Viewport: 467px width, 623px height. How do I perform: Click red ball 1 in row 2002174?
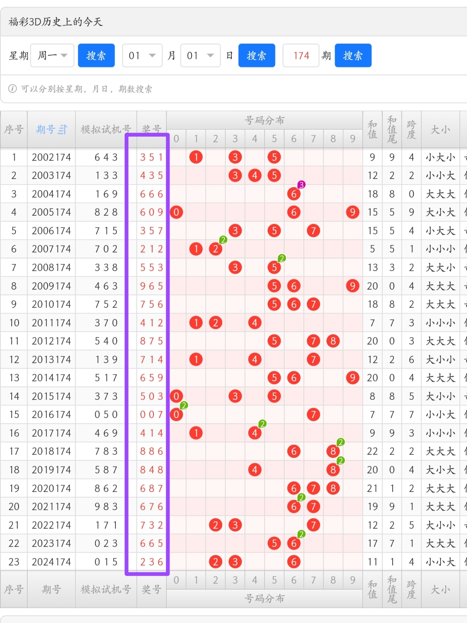(196, 157)
